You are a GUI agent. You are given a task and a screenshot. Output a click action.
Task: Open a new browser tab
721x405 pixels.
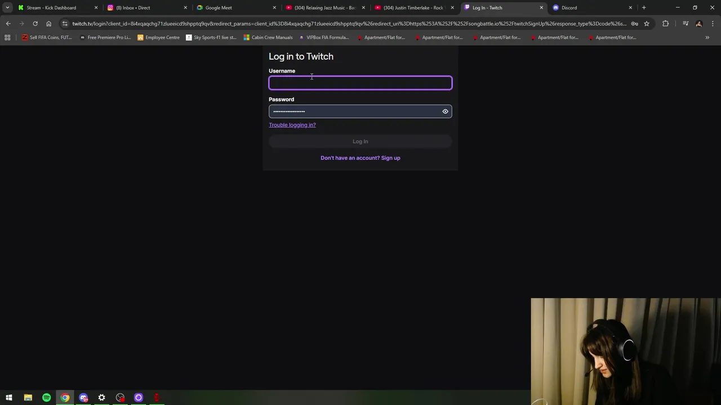click(644, 8)
